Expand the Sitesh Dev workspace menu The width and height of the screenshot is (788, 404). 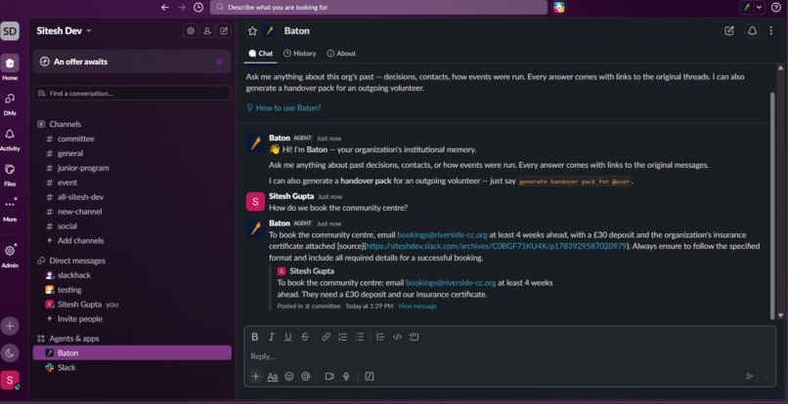click(x=64, y=30)
